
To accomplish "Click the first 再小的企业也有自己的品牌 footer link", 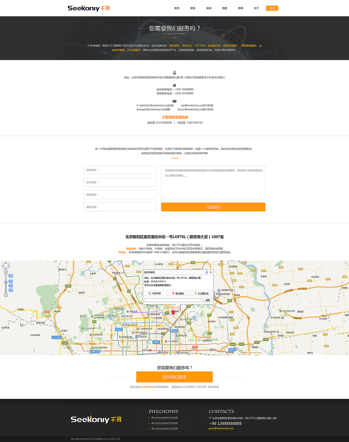I will (164, 418).
